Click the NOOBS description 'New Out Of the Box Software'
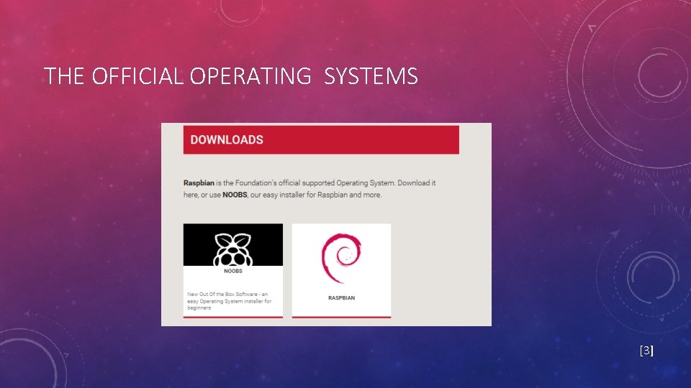This screenshot has width=691, height=388. pos(229,301)
